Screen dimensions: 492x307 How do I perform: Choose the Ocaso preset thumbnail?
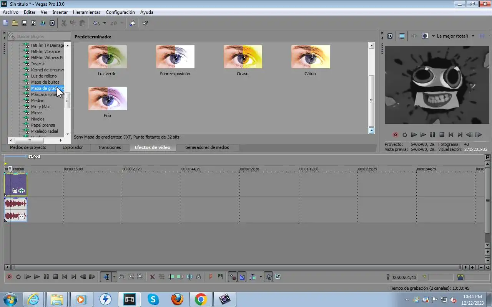click(243, 57)
